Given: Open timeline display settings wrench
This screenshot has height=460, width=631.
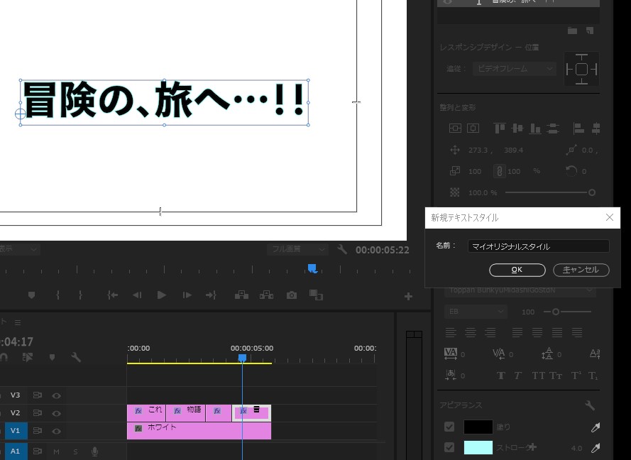Looking at the screenshot, I should [76, 358].
